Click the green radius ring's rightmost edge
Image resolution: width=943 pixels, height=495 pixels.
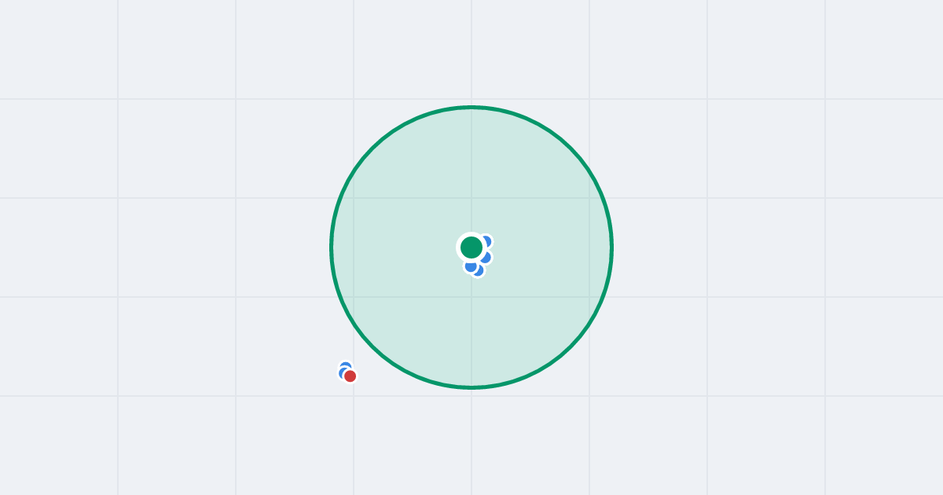pyautogui.click(x=611, y=247)
